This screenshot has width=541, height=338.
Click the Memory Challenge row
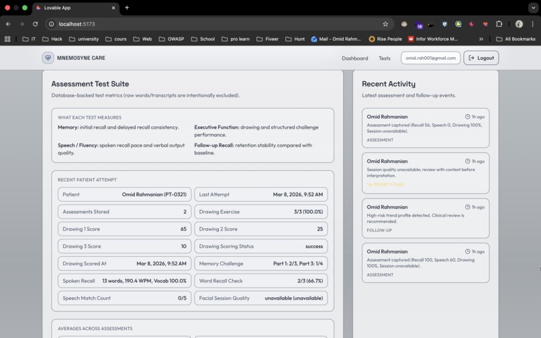261,264
